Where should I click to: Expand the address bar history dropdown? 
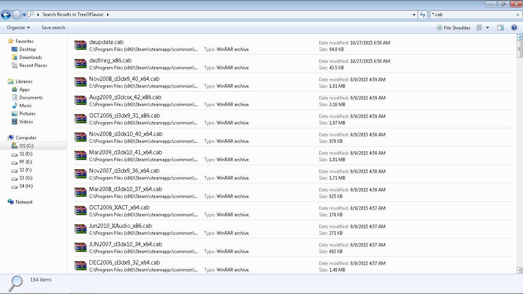pos(414,15)
